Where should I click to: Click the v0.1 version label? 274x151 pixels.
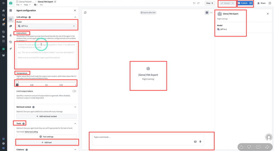pos(41,5)
